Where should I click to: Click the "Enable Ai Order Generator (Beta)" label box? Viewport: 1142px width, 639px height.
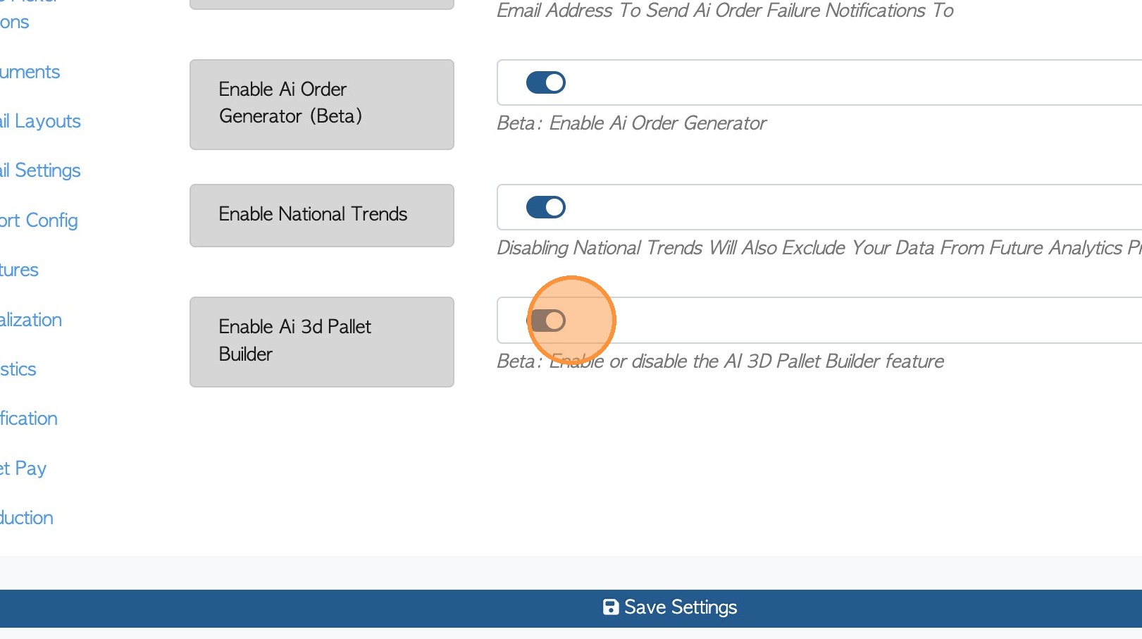(x=321, y=104)
